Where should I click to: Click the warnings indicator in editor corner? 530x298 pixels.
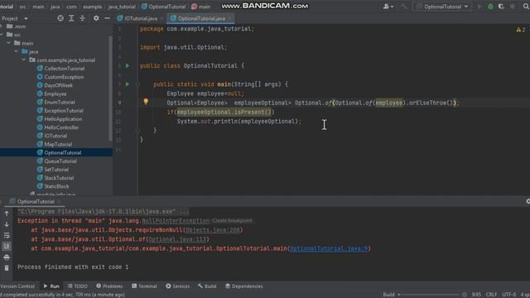[x=521, y=30]
